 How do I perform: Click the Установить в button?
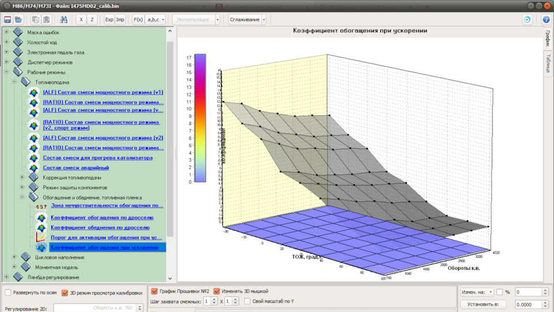coord(483,304)
